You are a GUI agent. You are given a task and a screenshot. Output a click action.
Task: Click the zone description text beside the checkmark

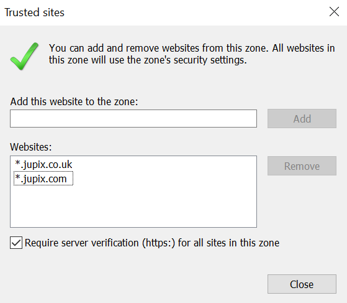(x=192, y=54)
